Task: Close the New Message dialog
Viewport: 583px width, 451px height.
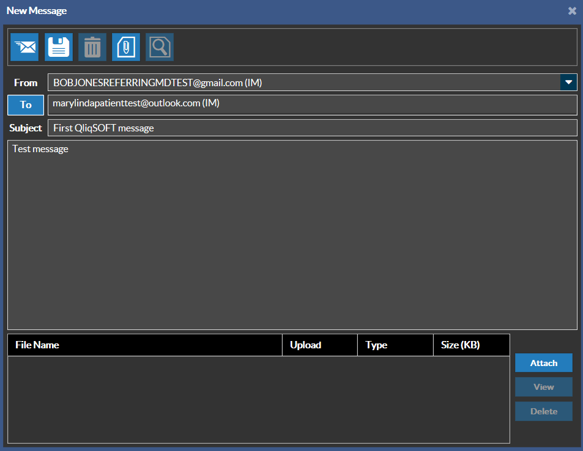Action: pyautogui.click(x=572, y=11)
